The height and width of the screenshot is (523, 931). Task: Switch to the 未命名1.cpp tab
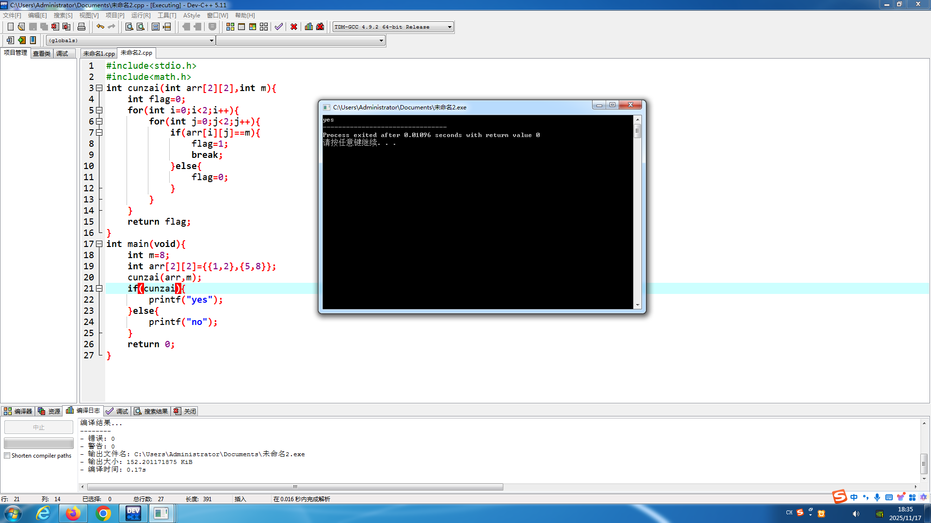tap(99, 53)
